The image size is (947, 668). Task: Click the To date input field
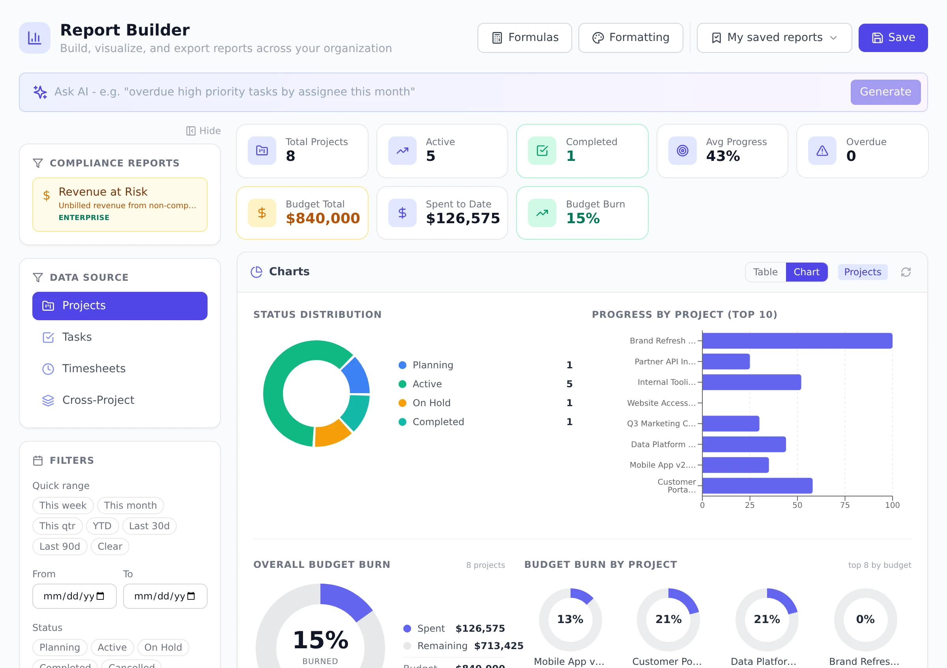tap(165, 596)
